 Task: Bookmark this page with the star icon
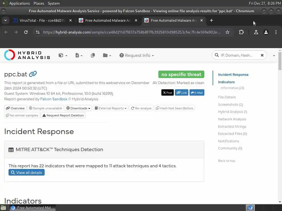pos(227,32)
